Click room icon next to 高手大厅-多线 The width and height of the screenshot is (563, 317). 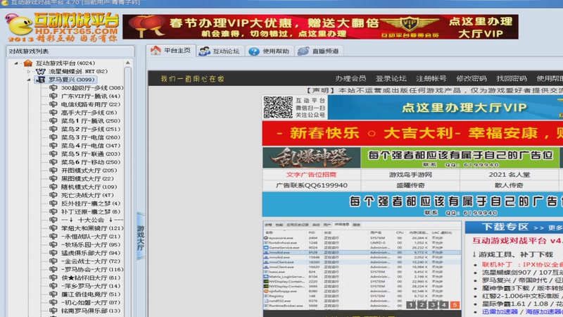(53, 113)
